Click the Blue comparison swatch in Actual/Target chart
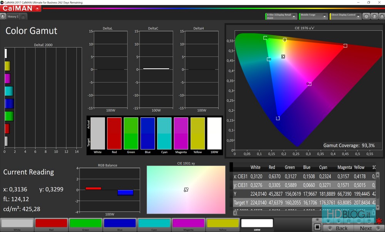The width and height of the screenshot is (385, 232). [147, 133]
